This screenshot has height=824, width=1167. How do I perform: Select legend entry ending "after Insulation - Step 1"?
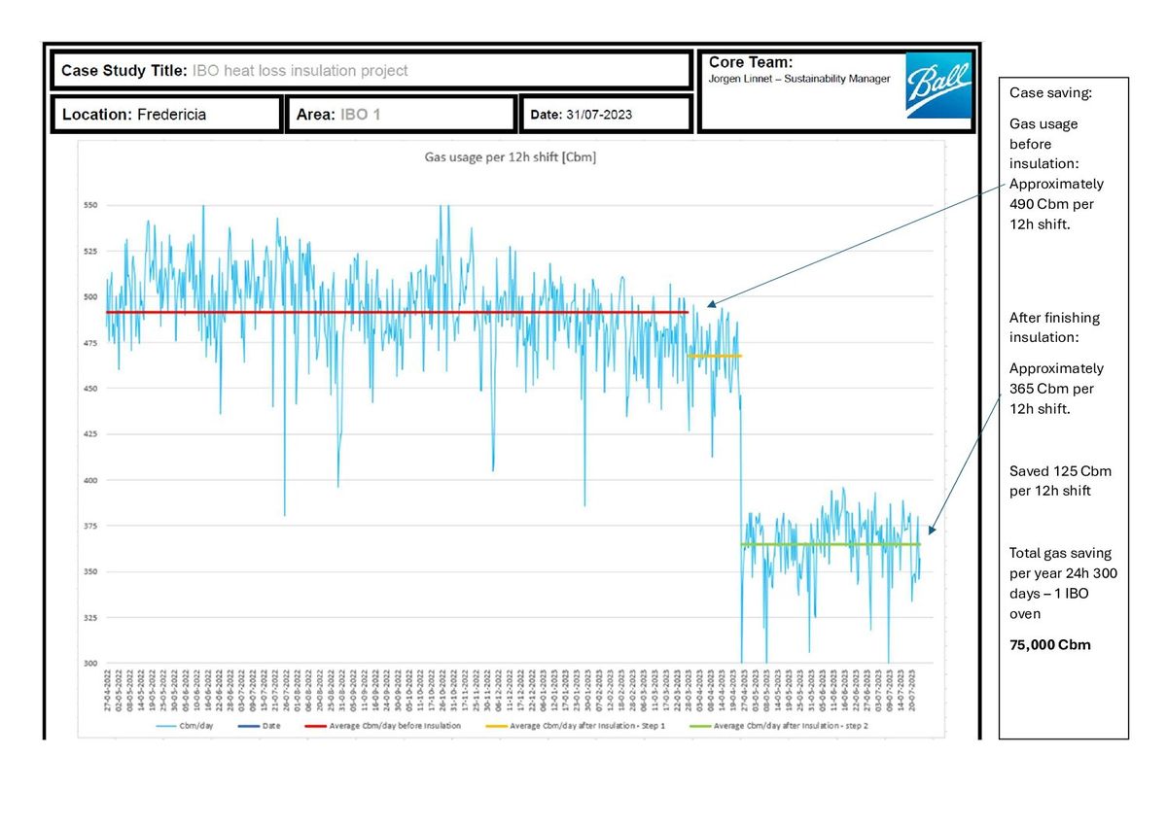pos(575,726)
